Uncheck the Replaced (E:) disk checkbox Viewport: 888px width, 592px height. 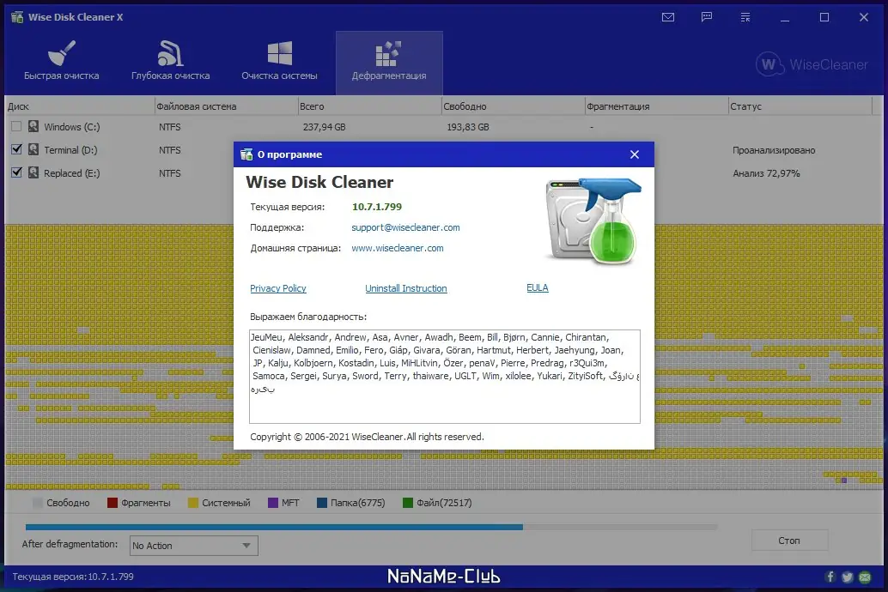[x=16, y=172]
